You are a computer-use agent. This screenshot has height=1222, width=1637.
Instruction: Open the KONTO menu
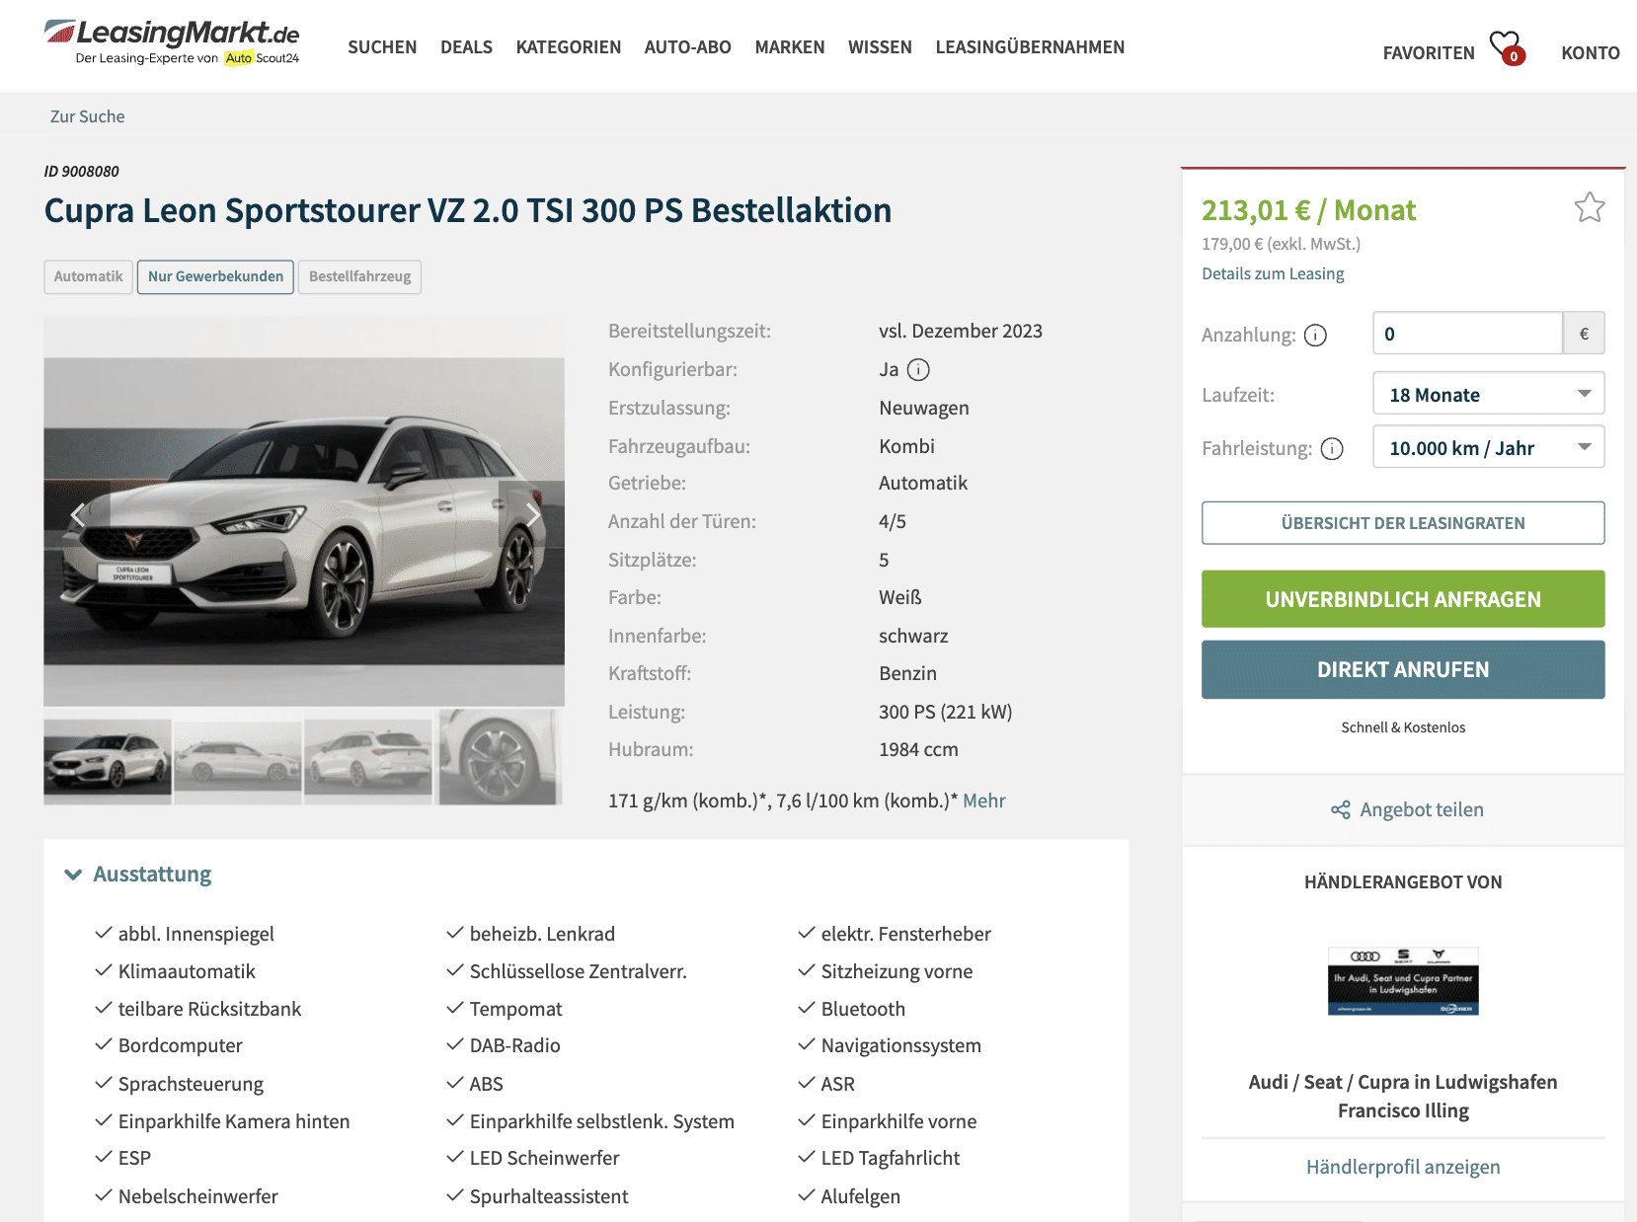tap(1590, 53)
